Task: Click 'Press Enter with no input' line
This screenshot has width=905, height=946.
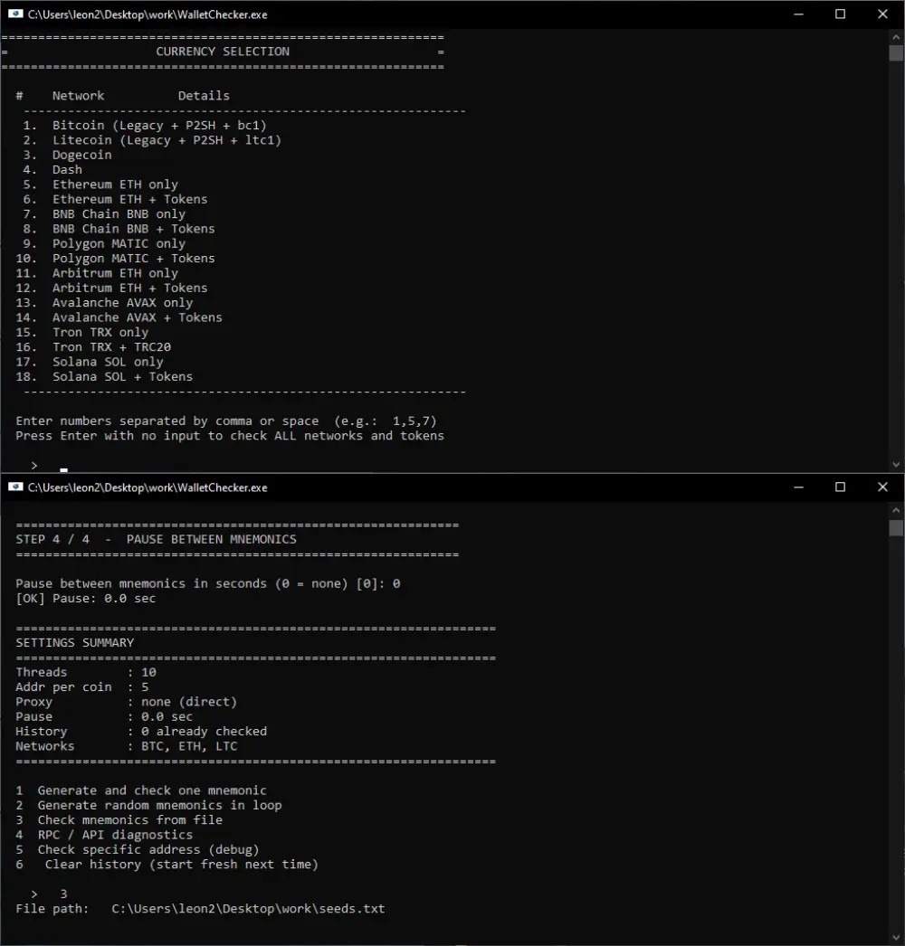Action: coord(230,436)
